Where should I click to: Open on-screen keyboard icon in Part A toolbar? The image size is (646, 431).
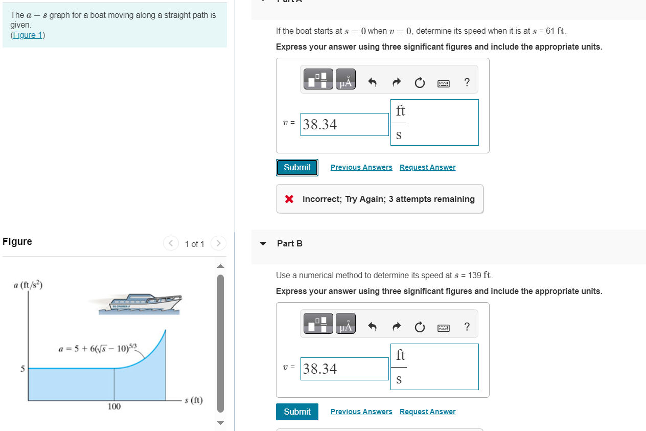(443, 82)
